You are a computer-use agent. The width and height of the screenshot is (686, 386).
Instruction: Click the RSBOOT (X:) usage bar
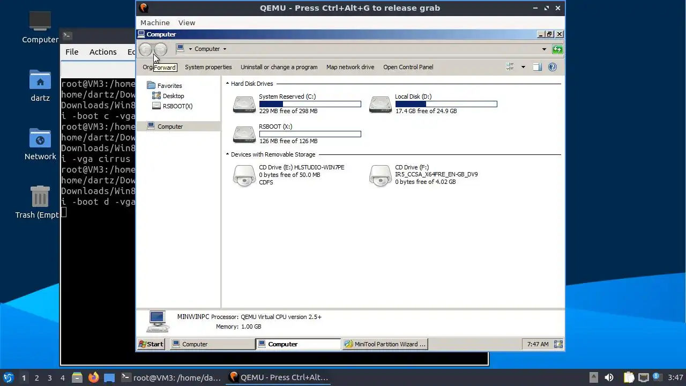coord(310,134)
